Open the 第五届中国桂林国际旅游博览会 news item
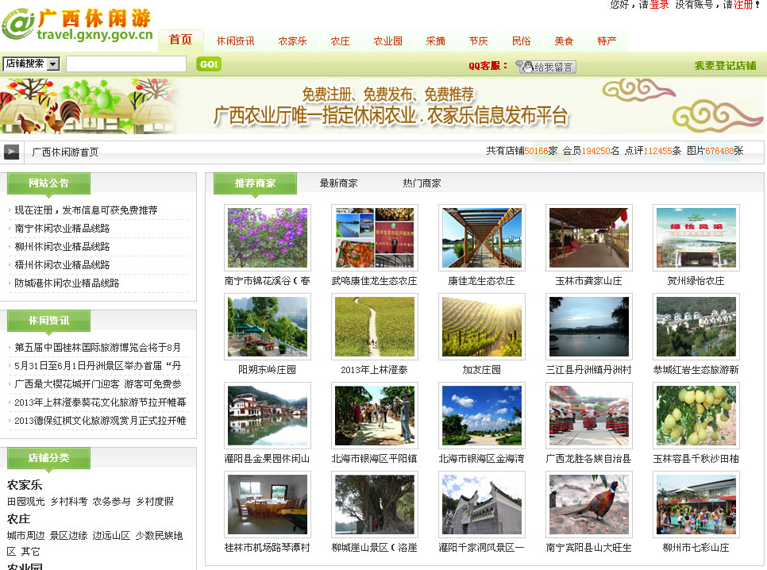 98,348
